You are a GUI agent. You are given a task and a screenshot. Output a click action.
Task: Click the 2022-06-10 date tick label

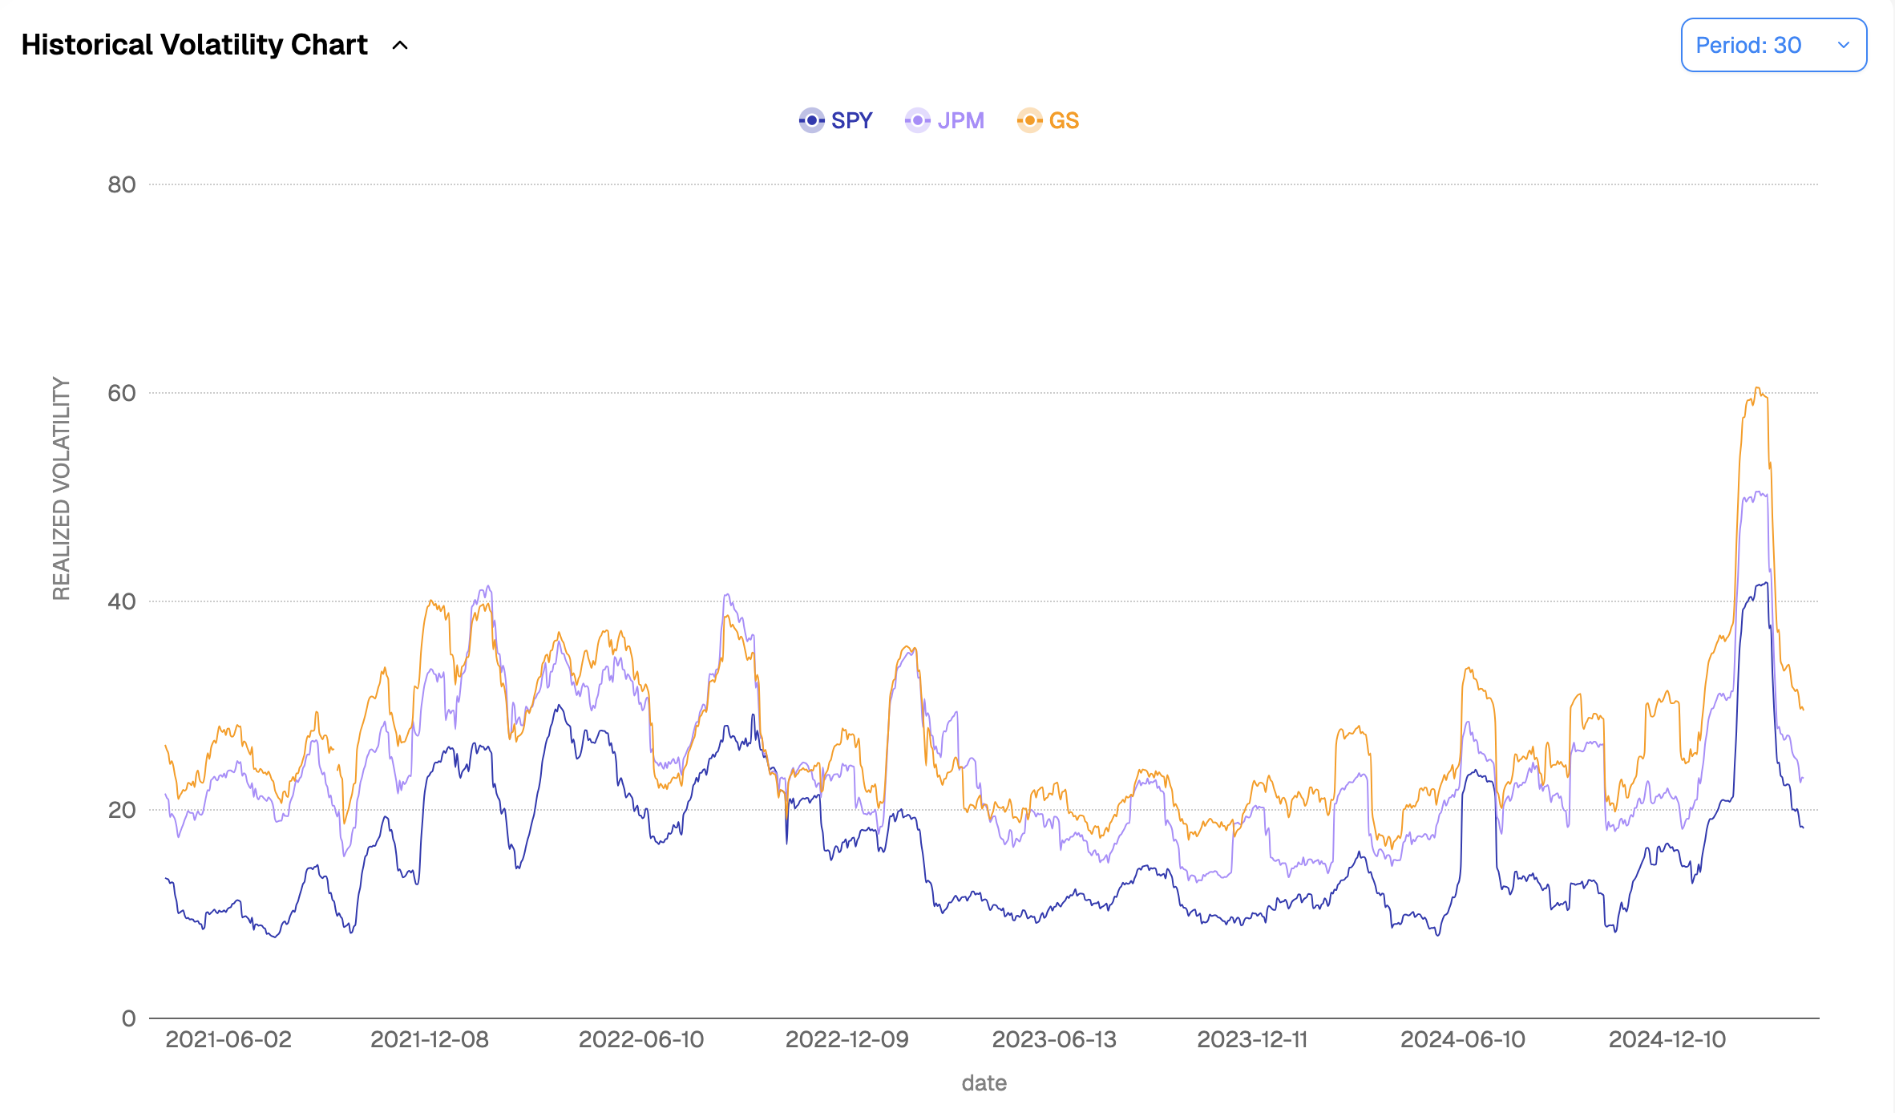[x=641, y=1039]
